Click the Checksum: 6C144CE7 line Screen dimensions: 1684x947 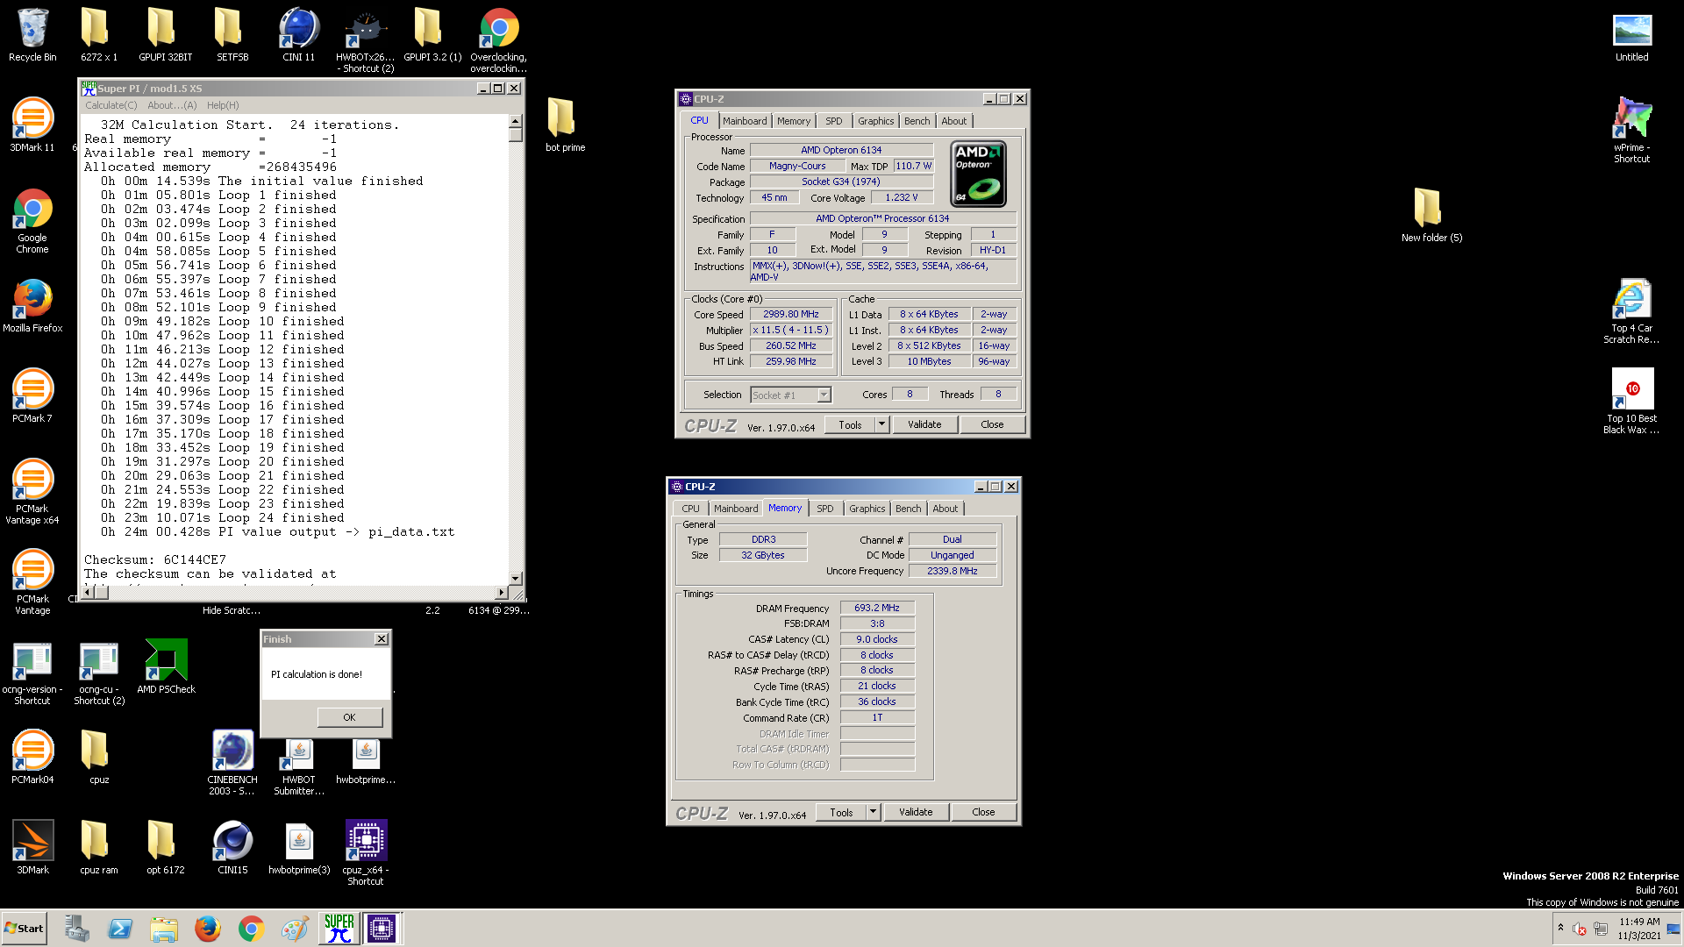click(x=155, y=559)
